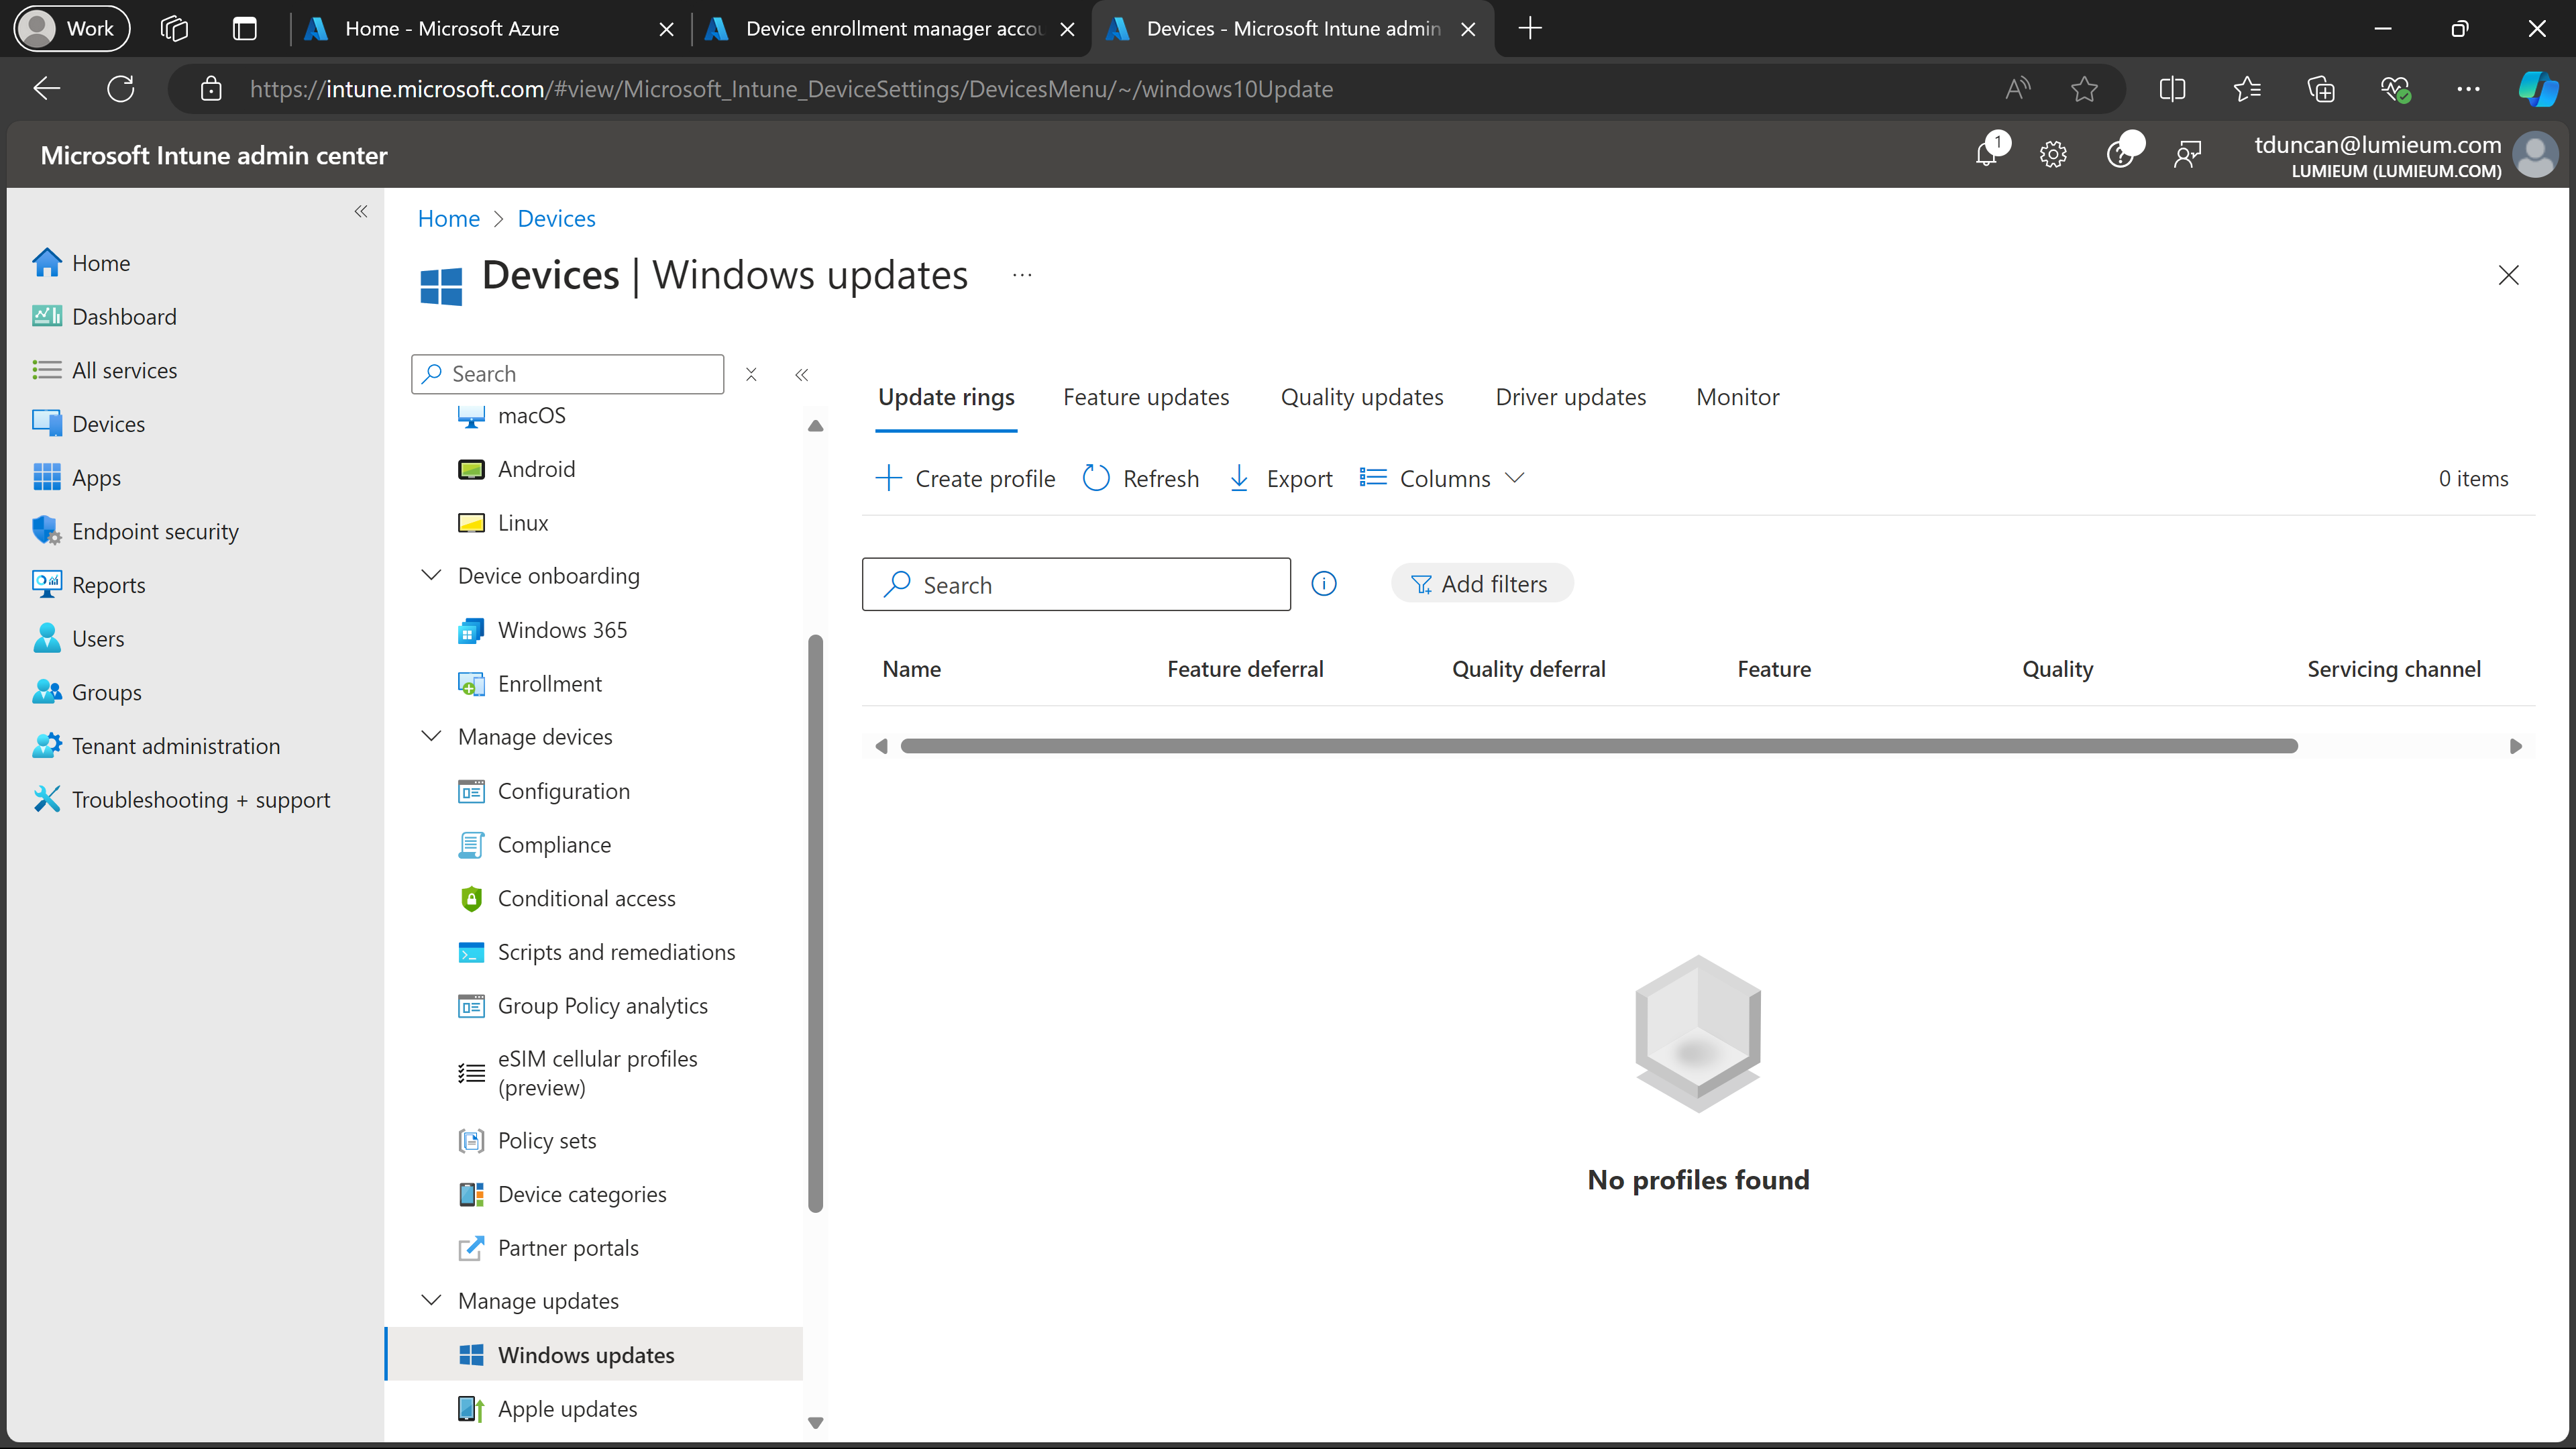Close the Windows updates blade
This screenshot has width=2576, height=1449.
[x=2508, y=275]
